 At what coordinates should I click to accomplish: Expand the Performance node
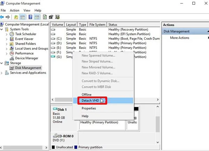coord(7,53)
